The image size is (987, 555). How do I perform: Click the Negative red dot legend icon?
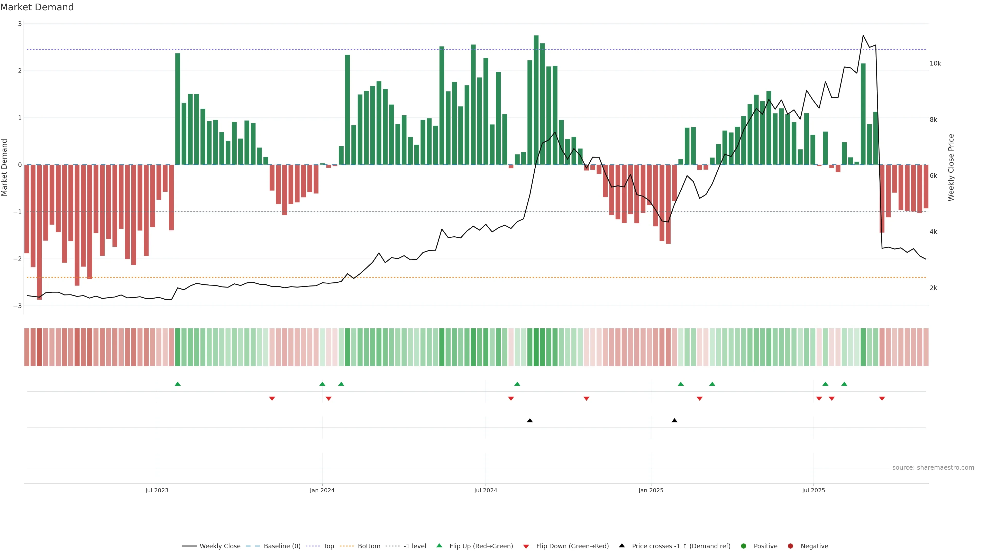(790, 546)
